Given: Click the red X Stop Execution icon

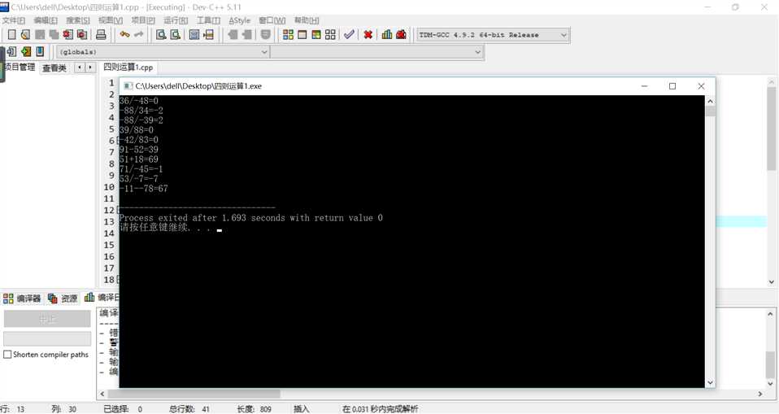Looking at the screenshot, I should pos(368,34).
